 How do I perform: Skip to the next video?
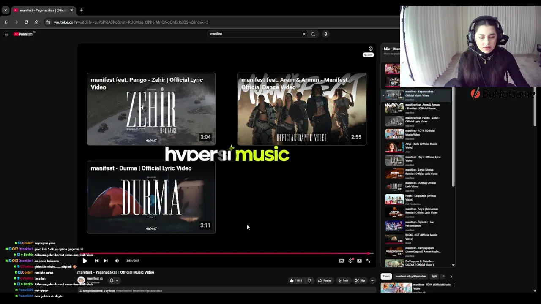coord(106,261)
